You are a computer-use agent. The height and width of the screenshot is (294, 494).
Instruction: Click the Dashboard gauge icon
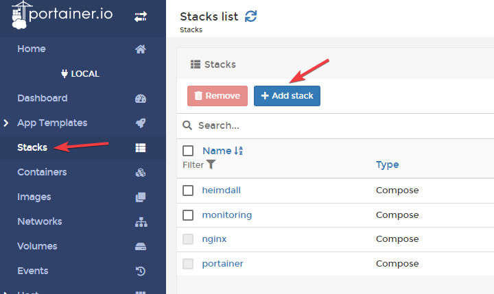point(141,99)
